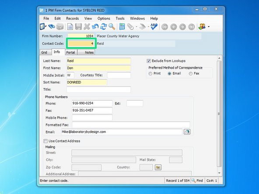Click the Phone number field

[92, 103]
